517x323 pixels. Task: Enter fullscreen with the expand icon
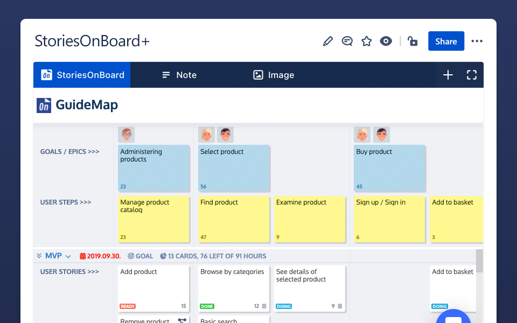[472, 75]
